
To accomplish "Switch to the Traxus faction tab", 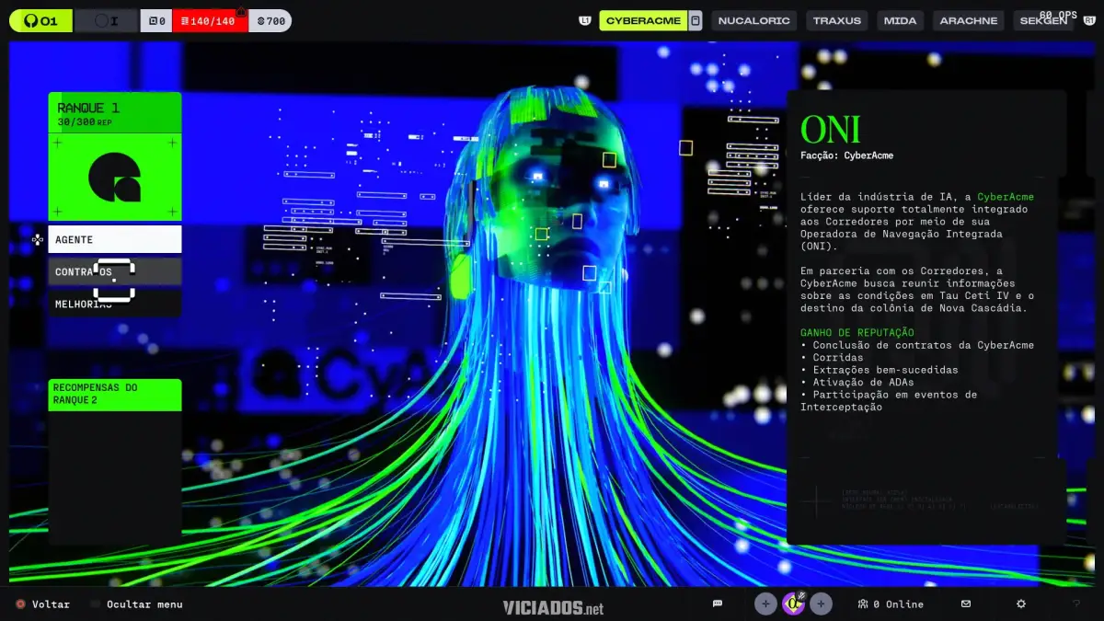I will 836,20.
